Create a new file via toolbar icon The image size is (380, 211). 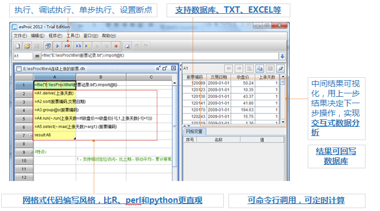(18, 46)
